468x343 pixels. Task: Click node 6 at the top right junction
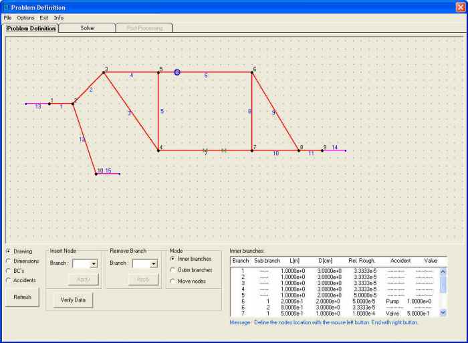[252, 72]
